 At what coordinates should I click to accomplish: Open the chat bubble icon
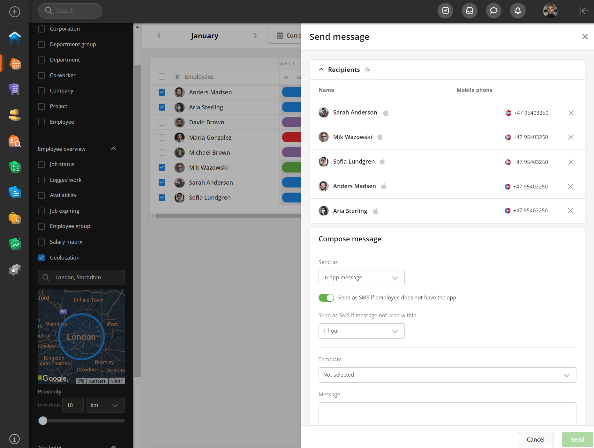click(493, 11)
